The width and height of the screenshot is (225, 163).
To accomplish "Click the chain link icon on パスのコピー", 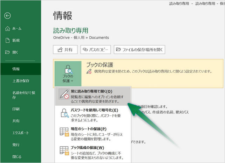I will [85, 50].
